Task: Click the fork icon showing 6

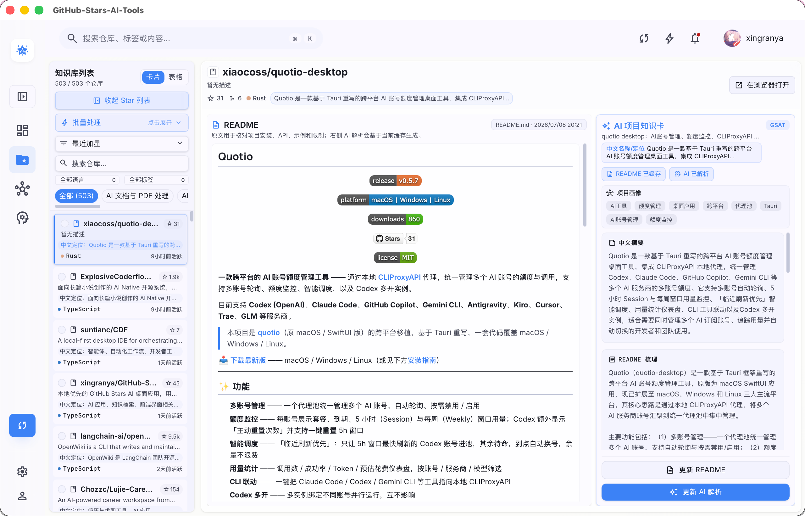Action: click(x=232, y=98)
